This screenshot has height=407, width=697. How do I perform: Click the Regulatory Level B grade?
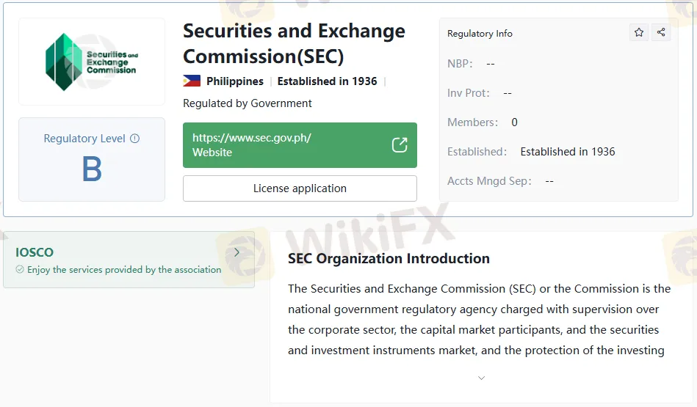click(92, 170)
